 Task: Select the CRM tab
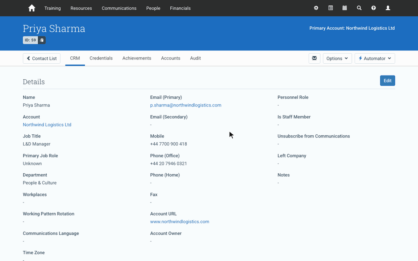(75, 58)
